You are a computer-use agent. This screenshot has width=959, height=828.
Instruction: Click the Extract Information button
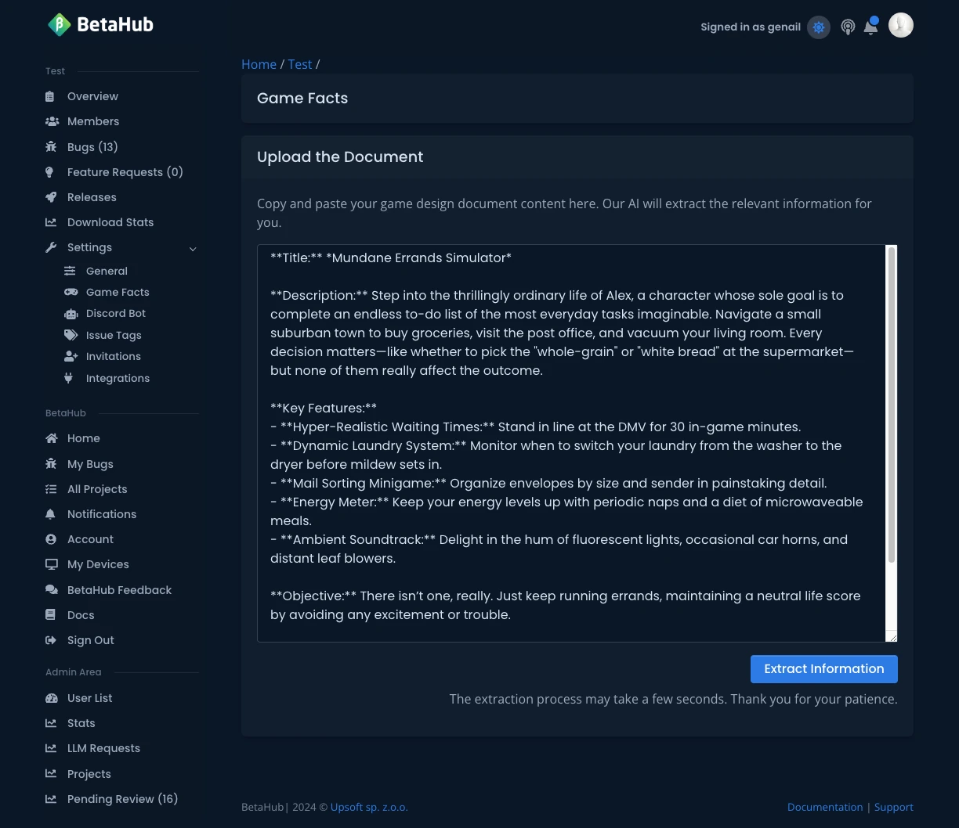pyautogui.click(x=823, y=669)
